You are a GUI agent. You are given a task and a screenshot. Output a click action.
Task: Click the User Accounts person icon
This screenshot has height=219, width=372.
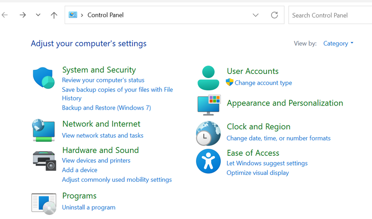tap(208, 77)
